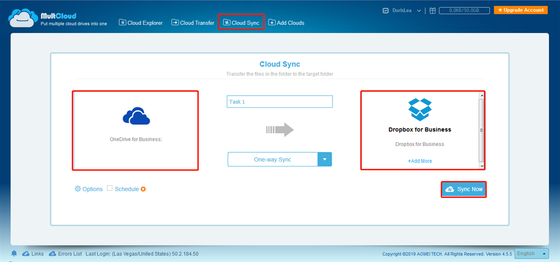Click the target list scrollbar up arrow
This screenshot has height=262, width=560.
tap(481, 96)
